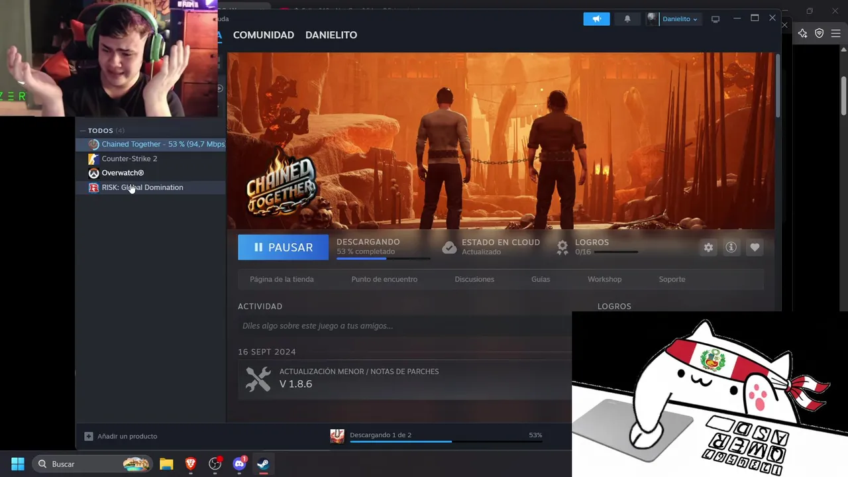Add game to favorites with heart icon

tap(755, 247)
